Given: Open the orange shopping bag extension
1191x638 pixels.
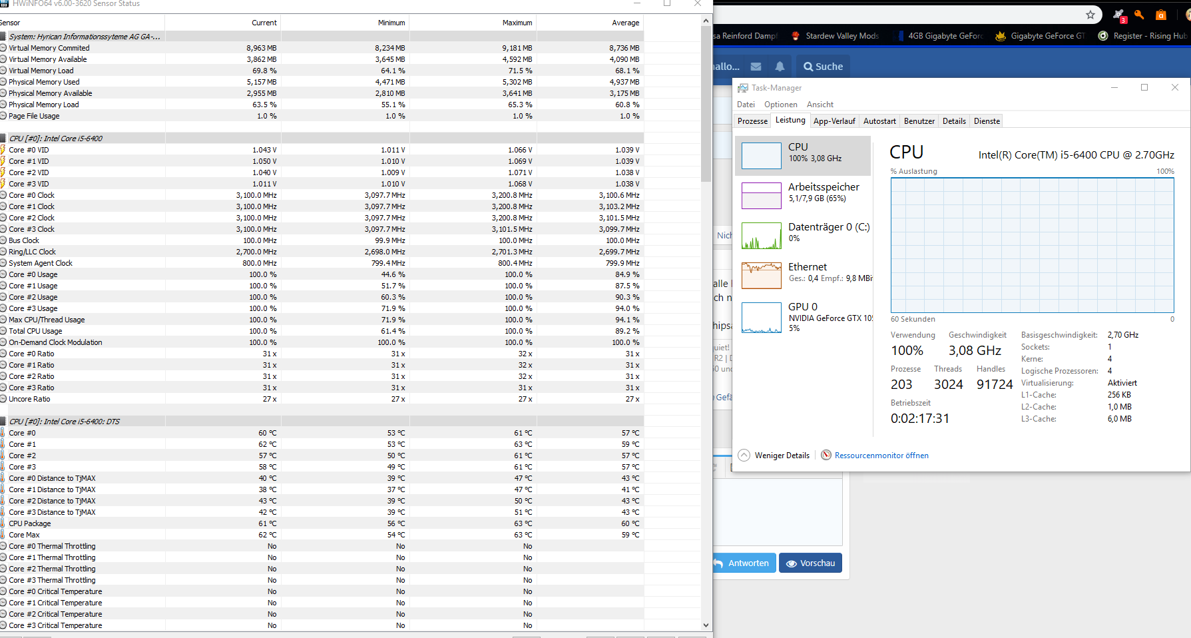Looking at the screenshot, I should (x=1161, y=15).
